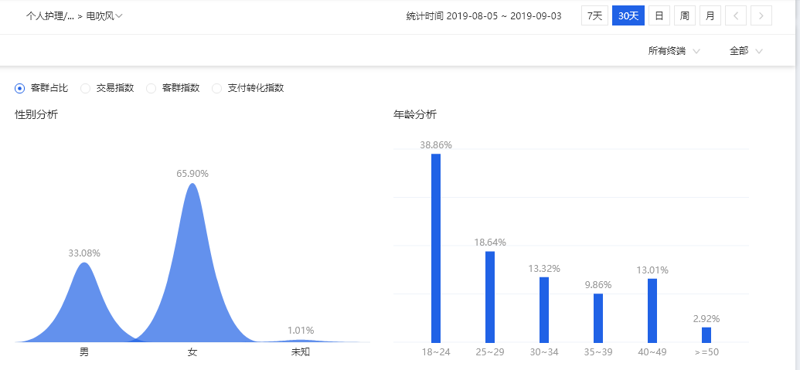Click the 65.90% value label
Image resolution: width=800 pixels, height=370 pixels.
pyautogui.click(x=192, y=174)
